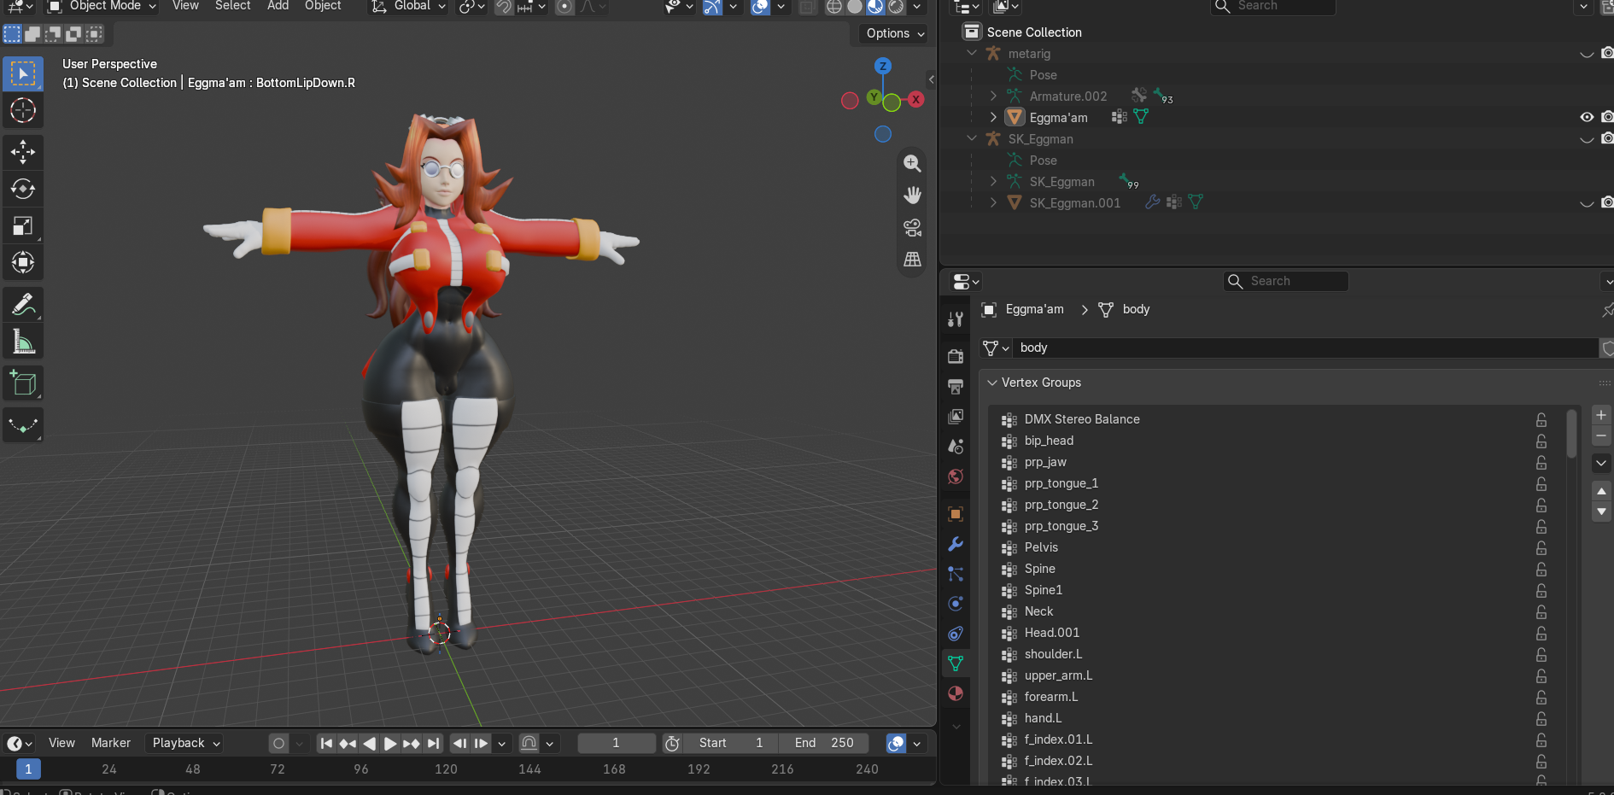Image resolution: width=1614 pixels, height=795 pixels.
Task: Select the Add Cube tool
Action: tap(23, 383)
